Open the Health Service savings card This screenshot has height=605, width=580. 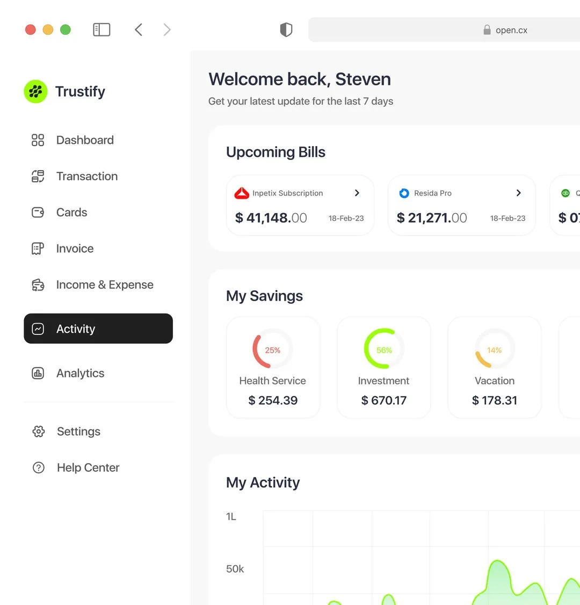click(273, 367)
